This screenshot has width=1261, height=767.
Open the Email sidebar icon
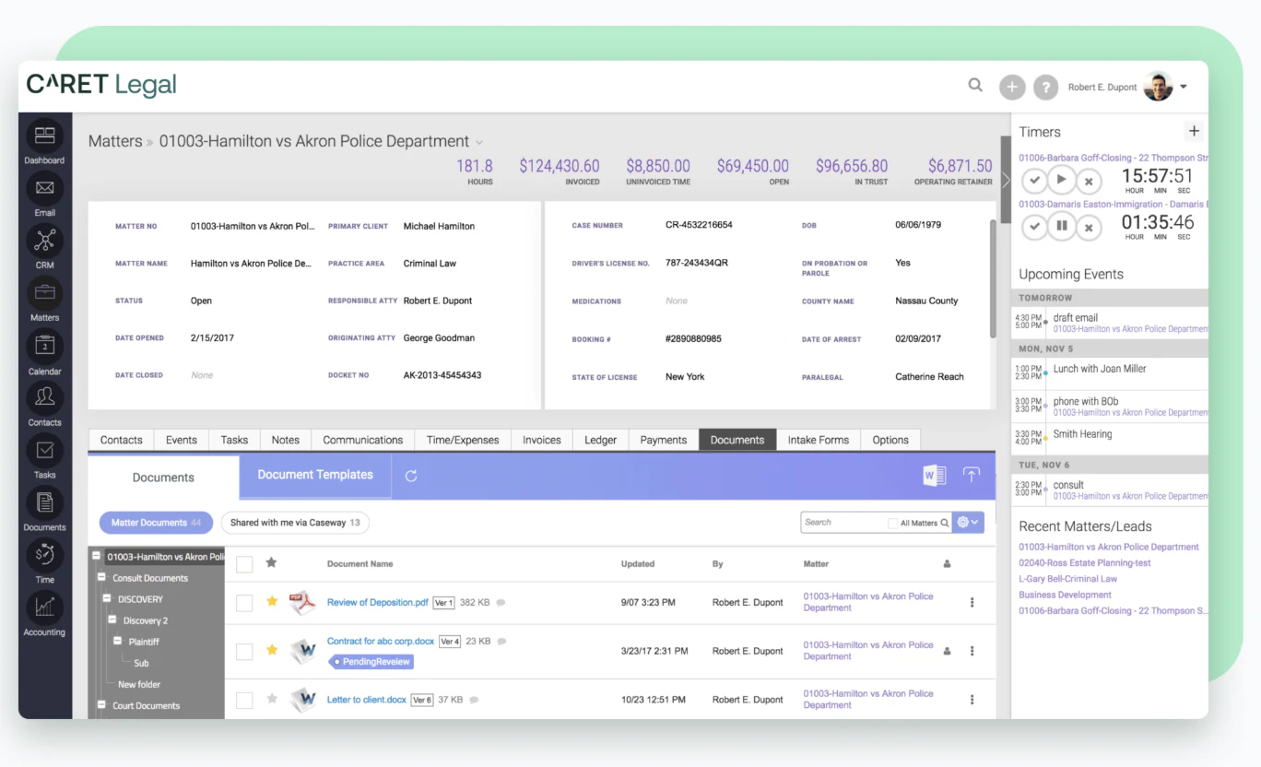coord(44,189)
